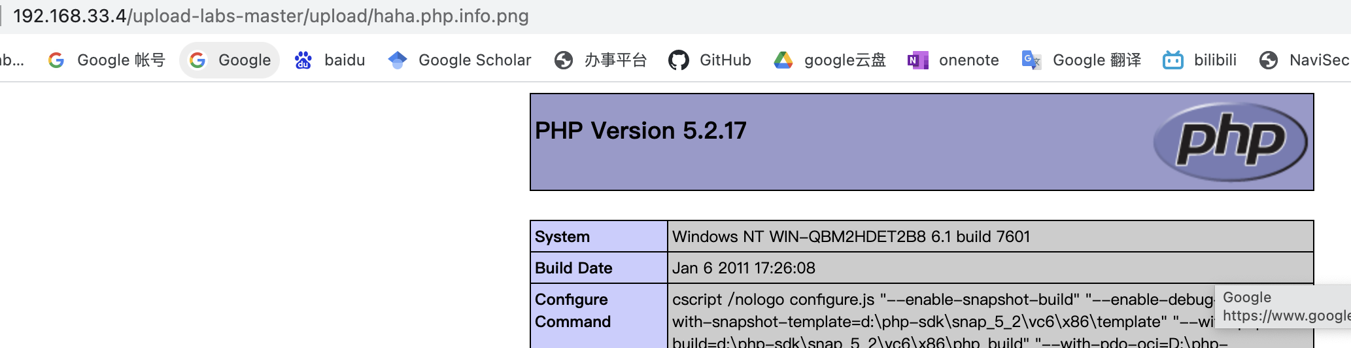Focus the address bar with haha.php.info.png URL
The height and width of the screenshot is (348, 1351).
(271, 16)
